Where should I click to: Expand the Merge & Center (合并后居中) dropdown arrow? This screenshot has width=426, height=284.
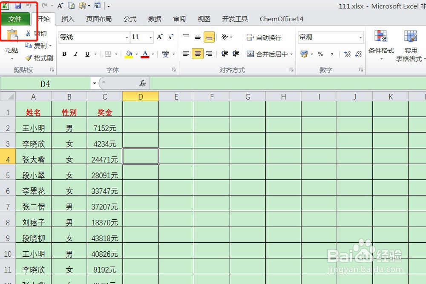pos(291,54)
